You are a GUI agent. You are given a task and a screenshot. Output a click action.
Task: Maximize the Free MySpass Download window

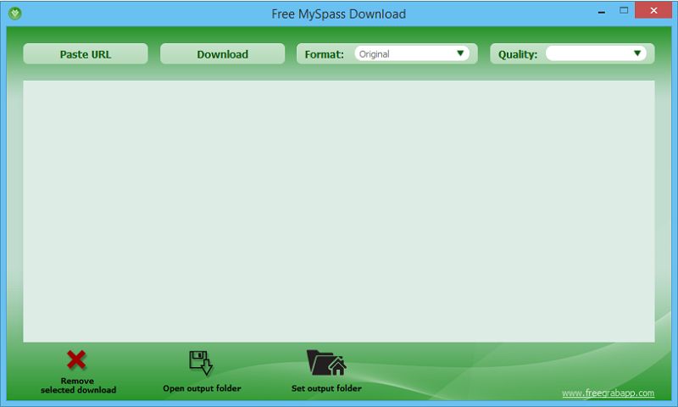(x=624, y=10)
